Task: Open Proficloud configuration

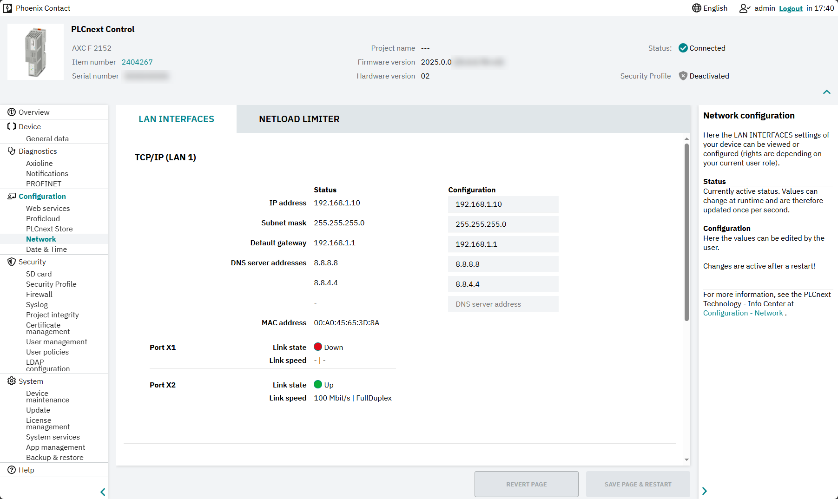Action: 43,218
